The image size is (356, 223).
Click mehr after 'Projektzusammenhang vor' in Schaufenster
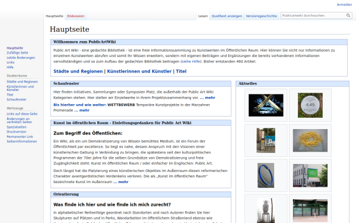coord(208,98)
